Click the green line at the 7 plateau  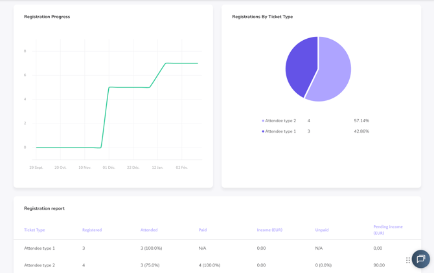click(181, 63)
